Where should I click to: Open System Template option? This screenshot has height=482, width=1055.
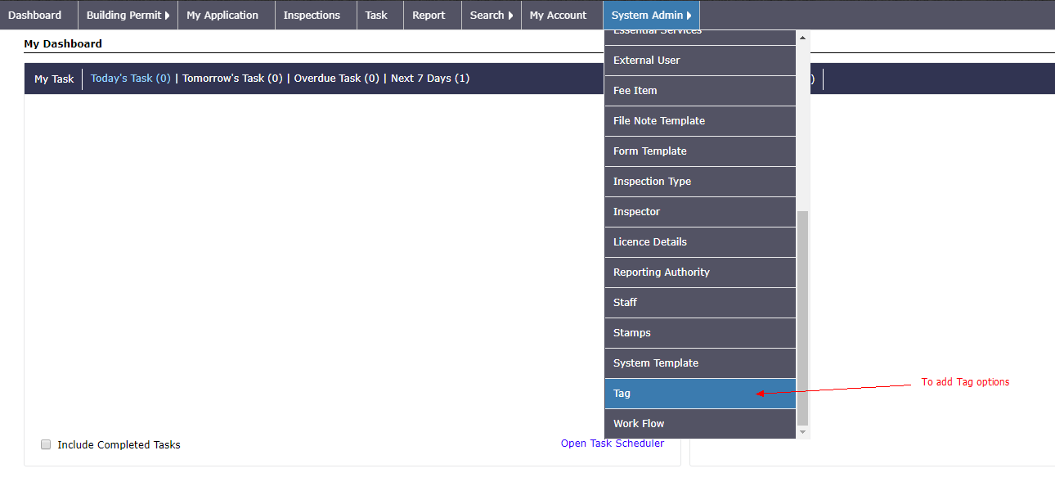(x=700, y=363)
